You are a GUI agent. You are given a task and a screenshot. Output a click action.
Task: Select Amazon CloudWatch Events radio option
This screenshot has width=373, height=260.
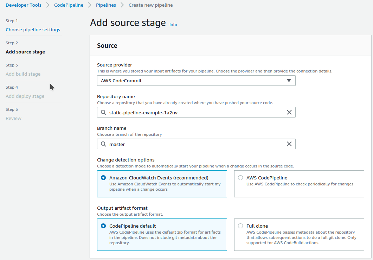[x=103, y=178]
